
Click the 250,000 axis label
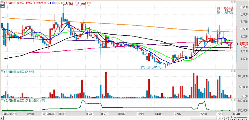click(x=243, y=111)
